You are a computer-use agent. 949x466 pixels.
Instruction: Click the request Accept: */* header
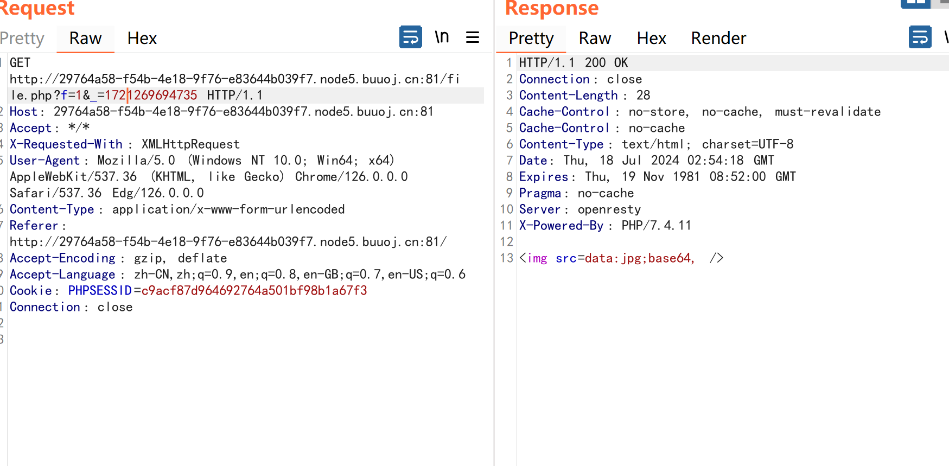pyautogui.click(x=50, y=128)
